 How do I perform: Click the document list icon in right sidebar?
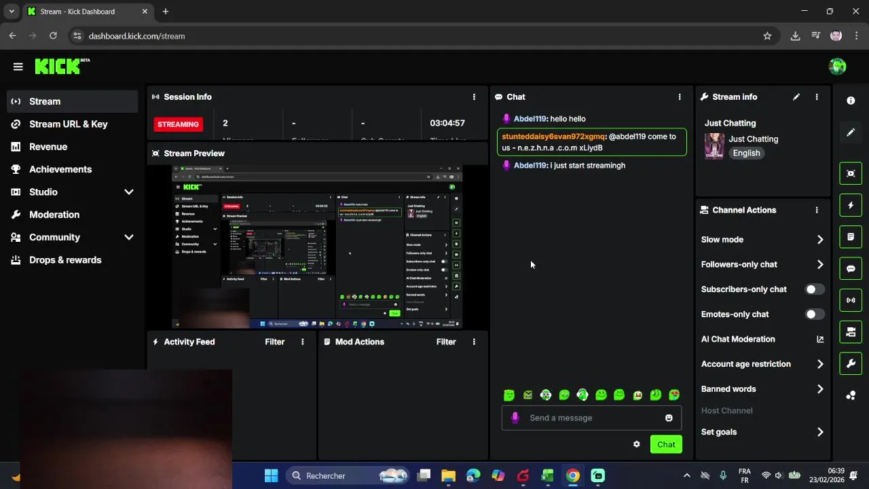[851, 237]
